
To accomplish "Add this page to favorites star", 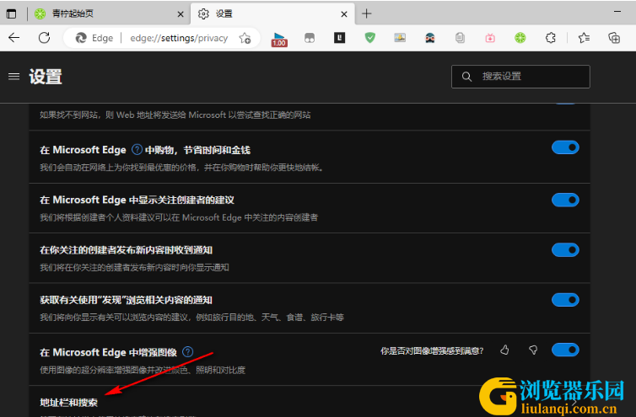I will [x=245, y=38].
